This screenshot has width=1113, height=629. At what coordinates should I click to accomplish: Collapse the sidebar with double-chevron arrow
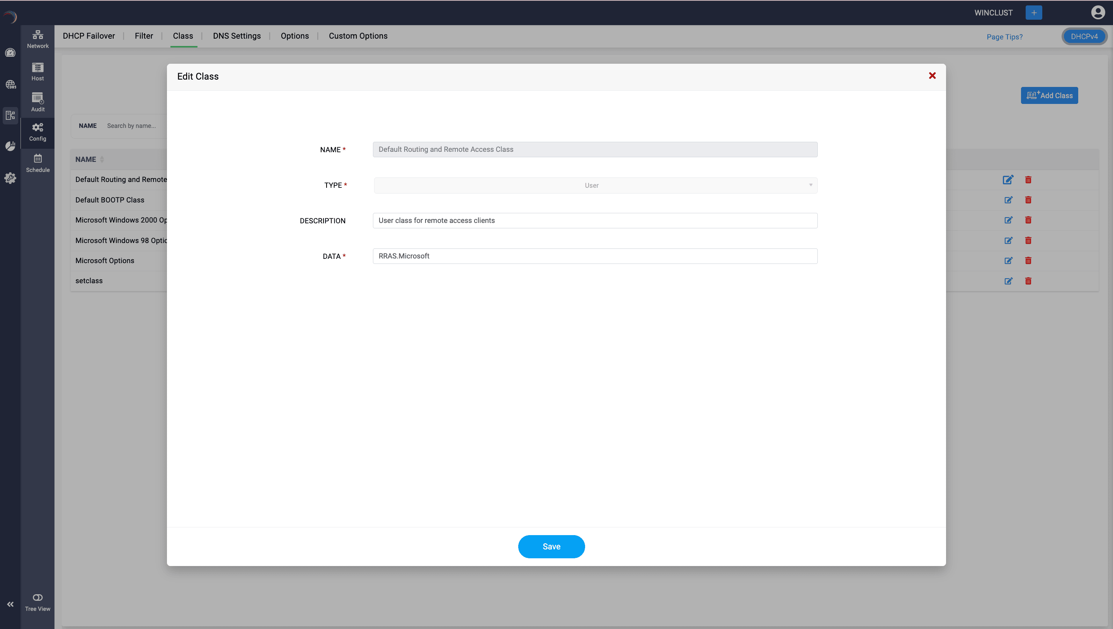[10, 604]
